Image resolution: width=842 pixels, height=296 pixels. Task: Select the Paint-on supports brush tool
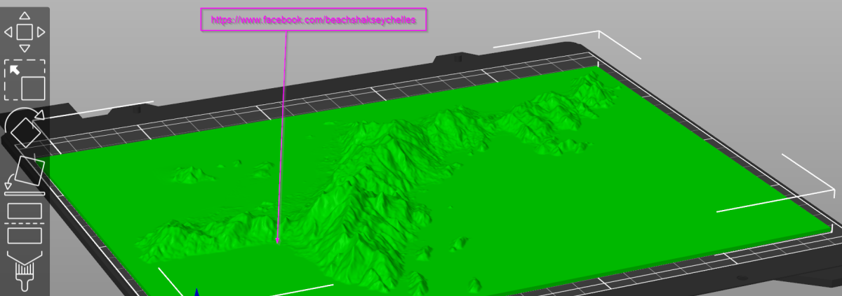click(x=25, y=270)
